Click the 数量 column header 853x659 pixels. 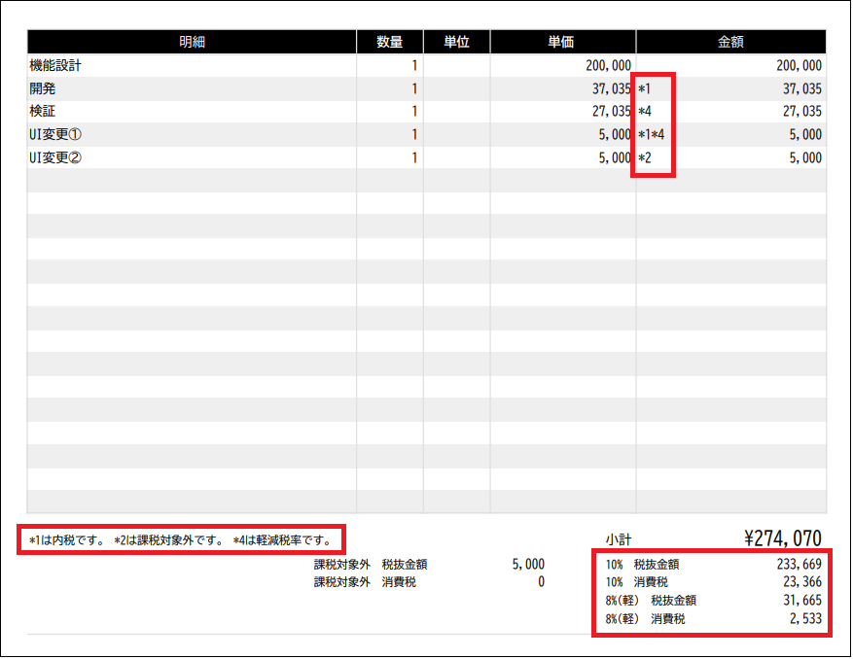(390, 41)
